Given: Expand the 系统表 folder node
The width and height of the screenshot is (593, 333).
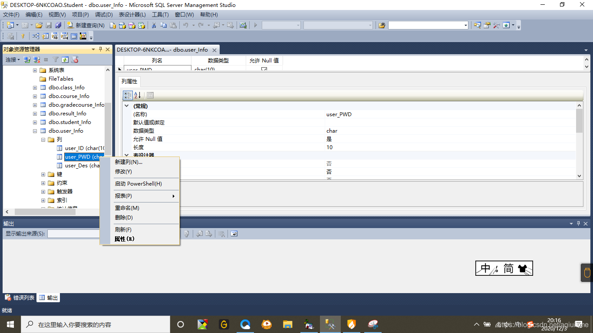Looking at the screenshot, I should tap(35, 70).
